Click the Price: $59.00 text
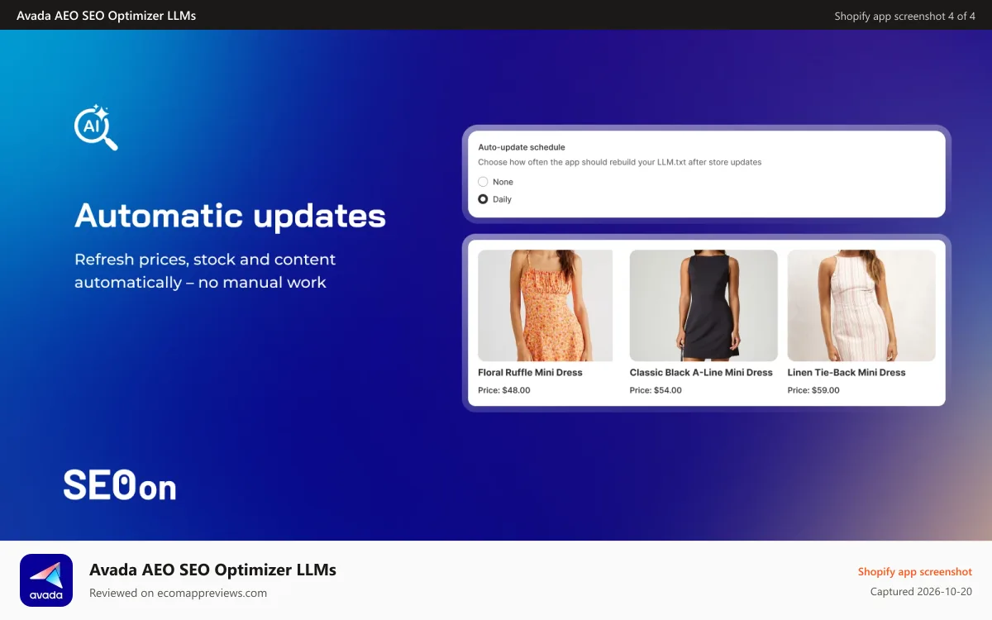992x620 pixels. click(813, 390)
